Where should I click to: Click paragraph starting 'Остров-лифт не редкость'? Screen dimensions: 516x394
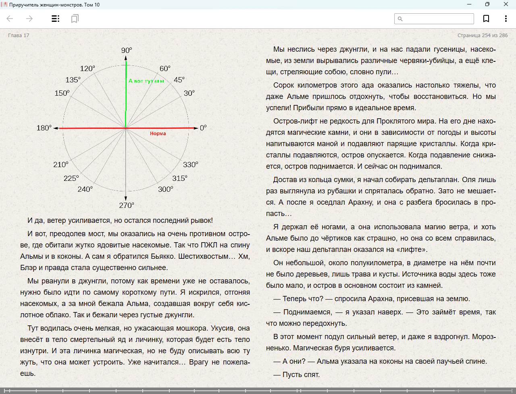(x=381, y=144)
